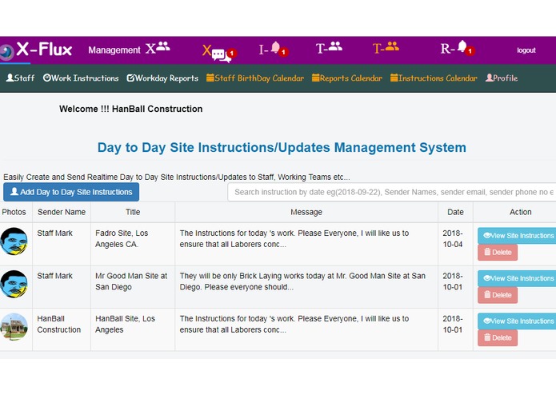Open Workday Reports menu item

pos(162,78)
